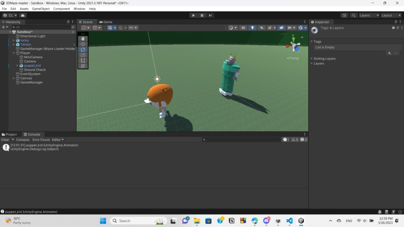Screen dimensions: 404x227
Task: Expand the rocky object
Action: (14, 40)
